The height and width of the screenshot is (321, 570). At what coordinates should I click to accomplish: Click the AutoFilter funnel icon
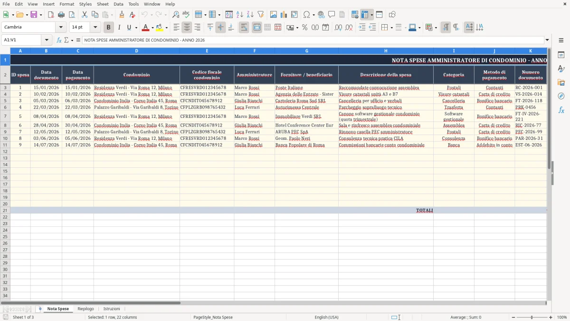(x=260, y=15)
